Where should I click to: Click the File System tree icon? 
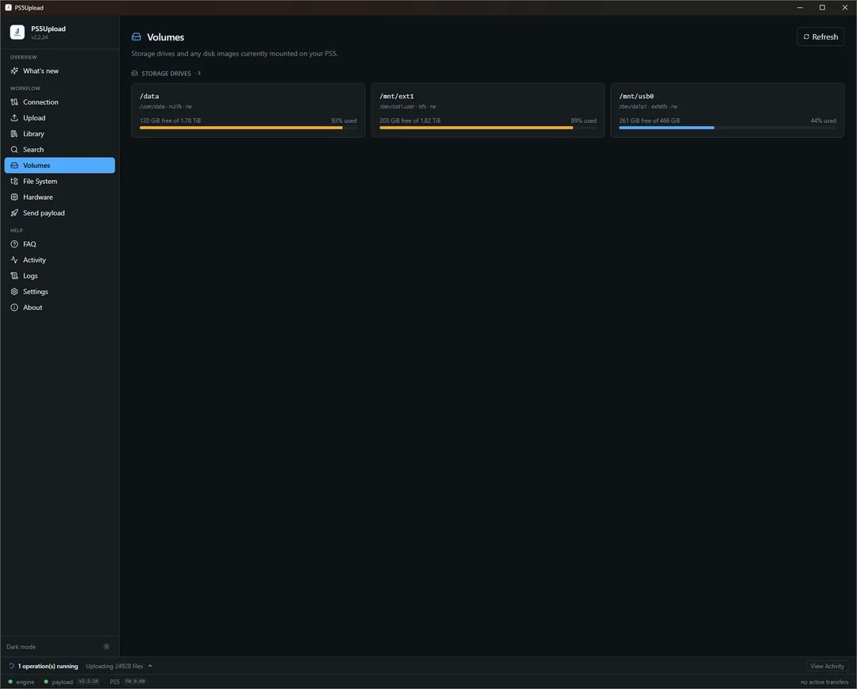(14, 182)
